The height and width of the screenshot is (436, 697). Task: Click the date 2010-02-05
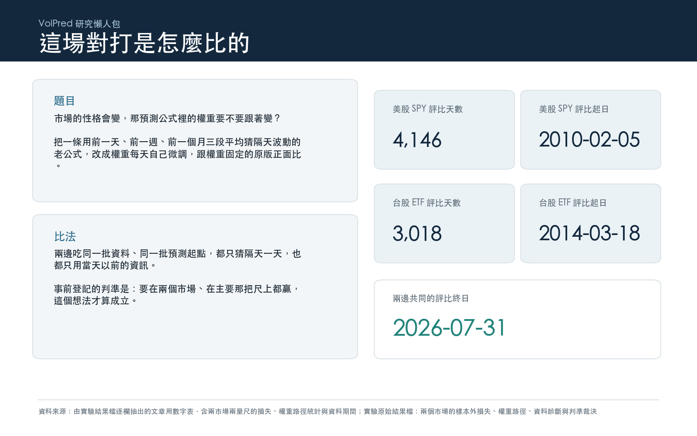(589, 140)
